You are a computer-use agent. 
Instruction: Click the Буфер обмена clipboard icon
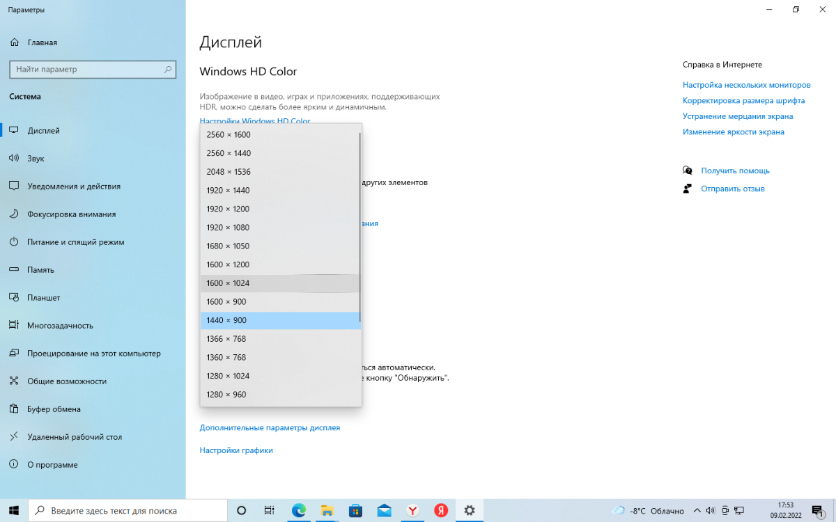point(14,409)
